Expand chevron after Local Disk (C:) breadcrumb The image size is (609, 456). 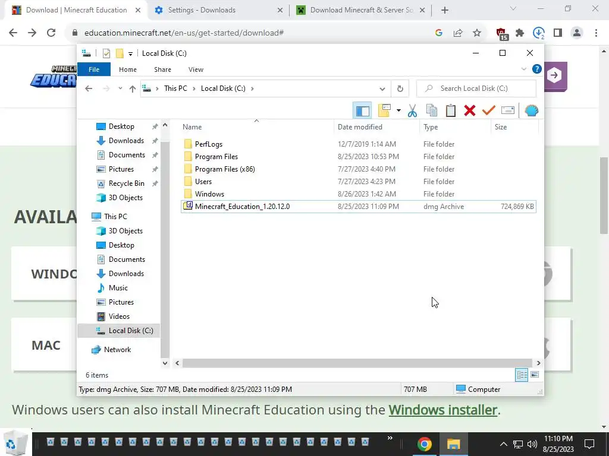pos(252,89)
